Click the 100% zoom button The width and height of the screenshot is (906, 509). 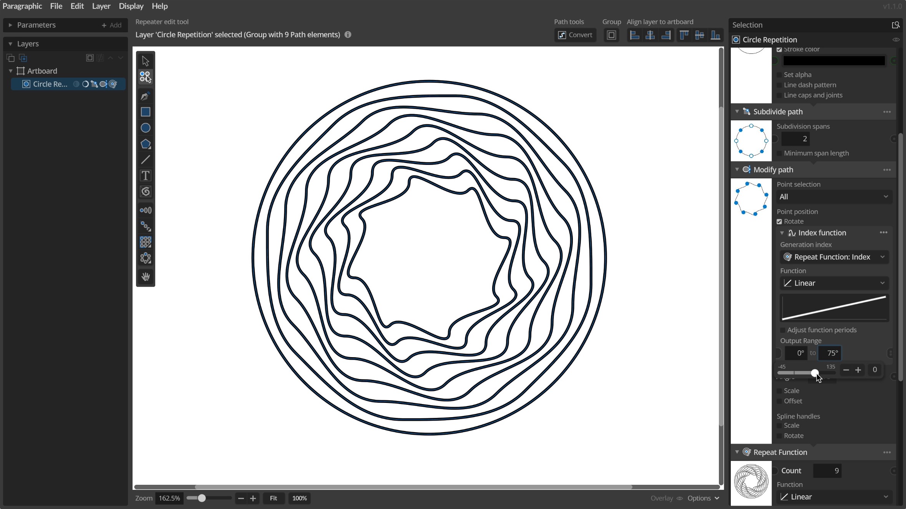(x=299, y=498)
